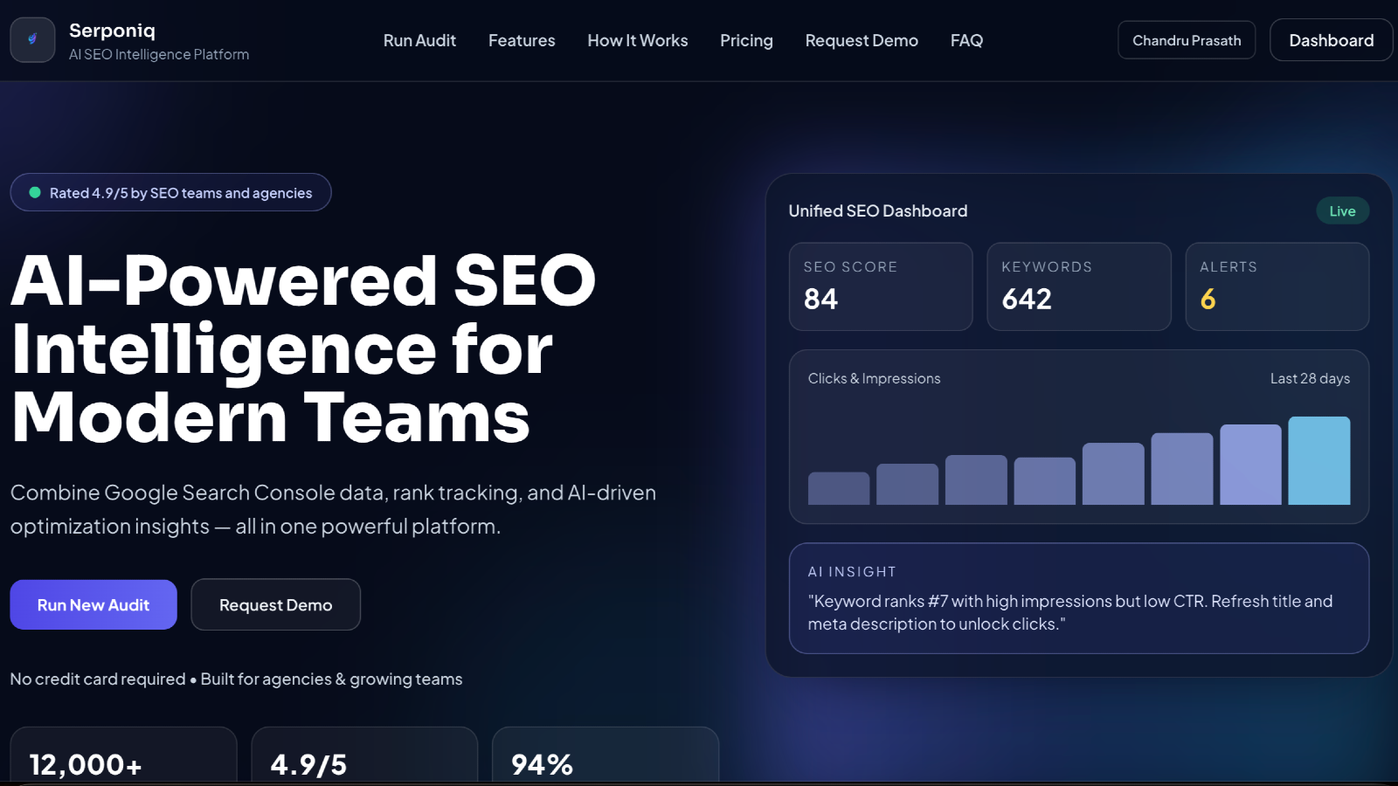Open How It Works section

[637, 41]
